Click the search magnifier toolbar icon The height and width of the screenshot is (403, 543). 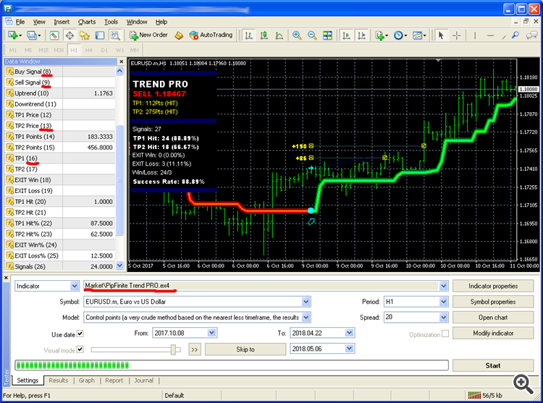coord(515,35)
